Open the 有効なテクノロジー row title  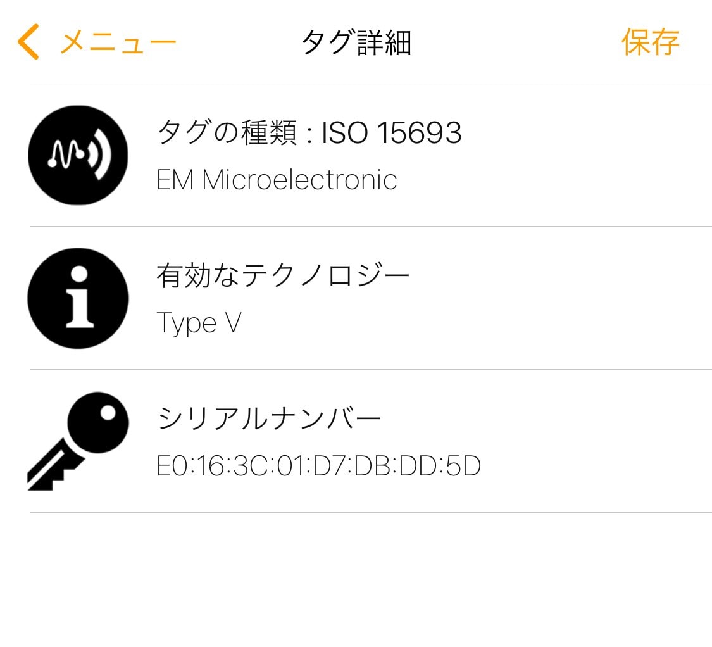click(x=283, y=275)
